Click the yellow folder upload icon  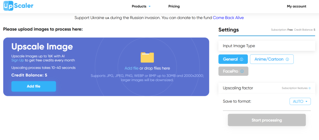click(147, 57)
